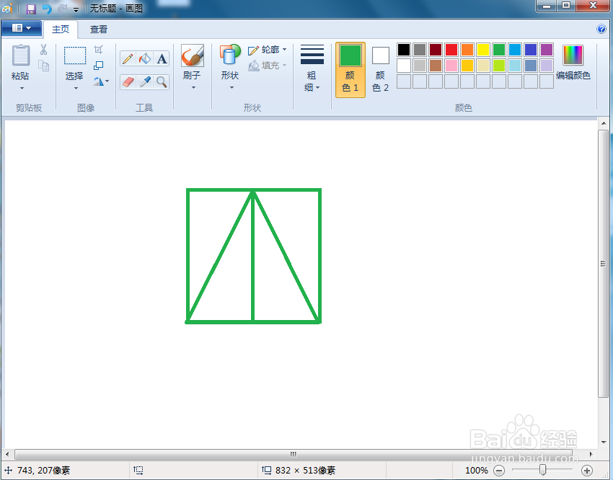Pick the pink color swatch
613x480 pixels.
(451, 65)
